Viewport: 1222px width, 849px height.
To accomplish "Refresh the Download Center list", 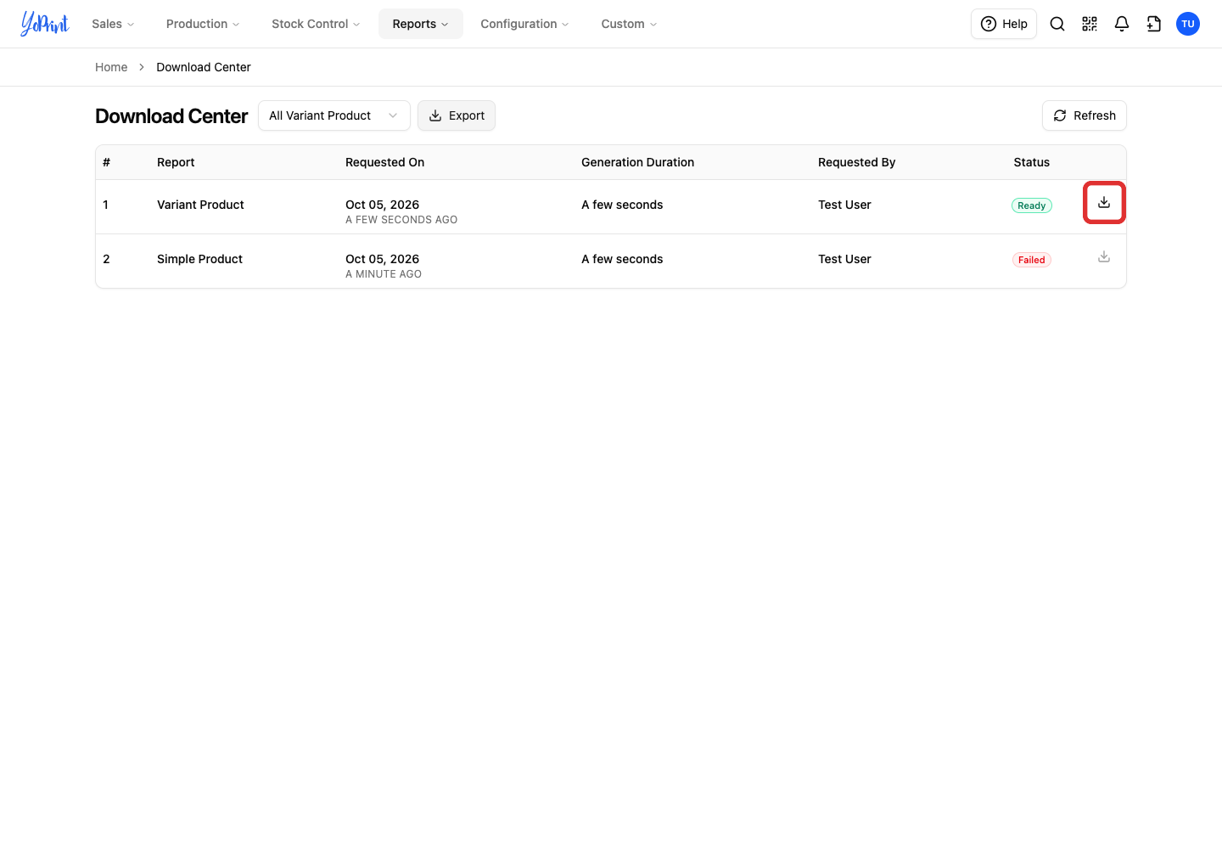I will tap(1085, 115).
